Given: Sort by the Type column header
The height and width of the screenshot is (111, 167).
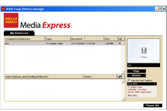Looking at the screenshot, I should point(58,39).
